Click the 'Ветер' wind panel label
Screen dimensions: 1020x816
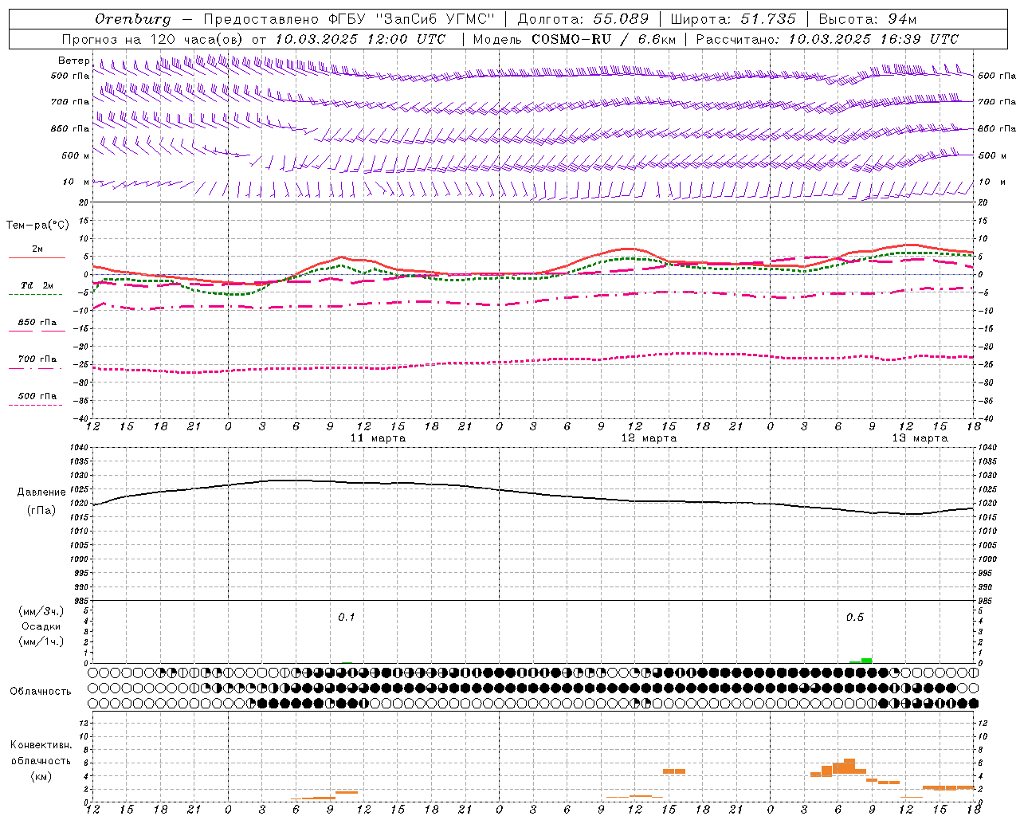pos(73,61)
